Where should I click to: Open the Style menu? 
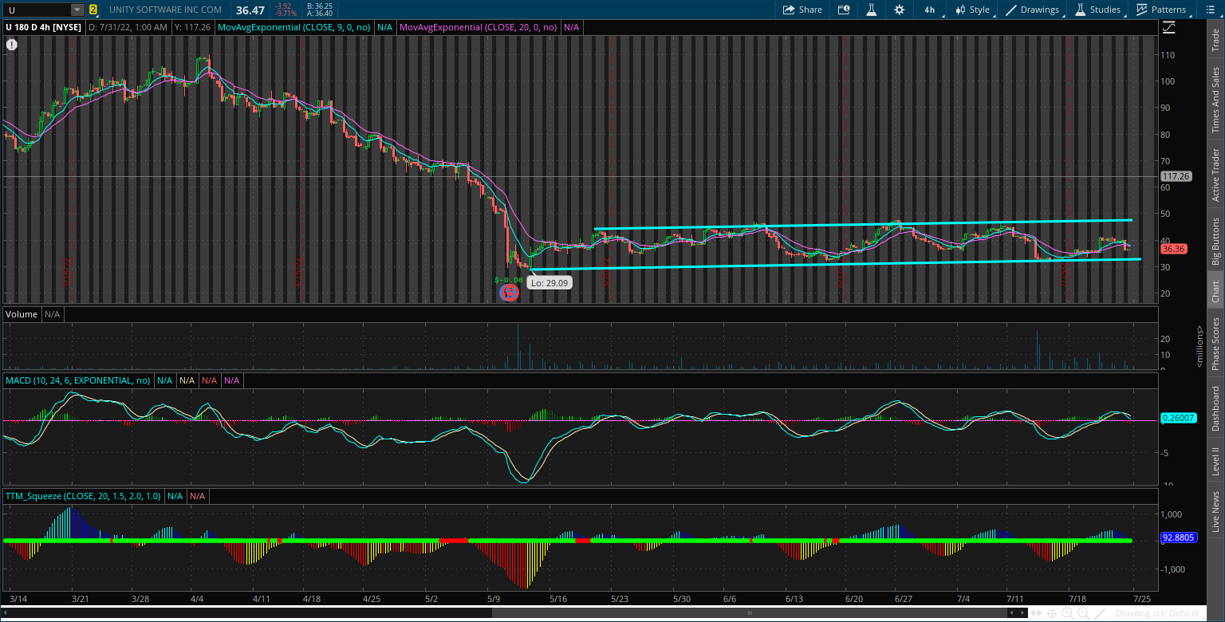[975, 10]
